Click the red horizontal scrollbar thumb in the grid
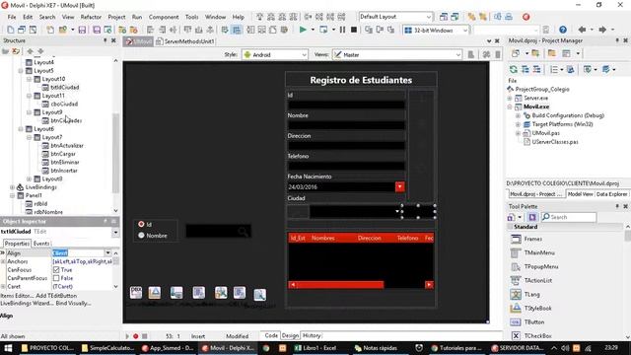Viewport: 631px width, 355px height. coord(340,285)
